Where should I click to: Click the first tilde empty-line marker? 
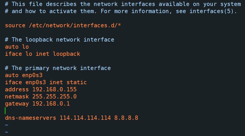[x=7, y=125]
